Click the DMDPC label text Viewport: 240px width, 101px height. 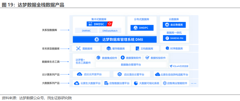pos(144,28)
